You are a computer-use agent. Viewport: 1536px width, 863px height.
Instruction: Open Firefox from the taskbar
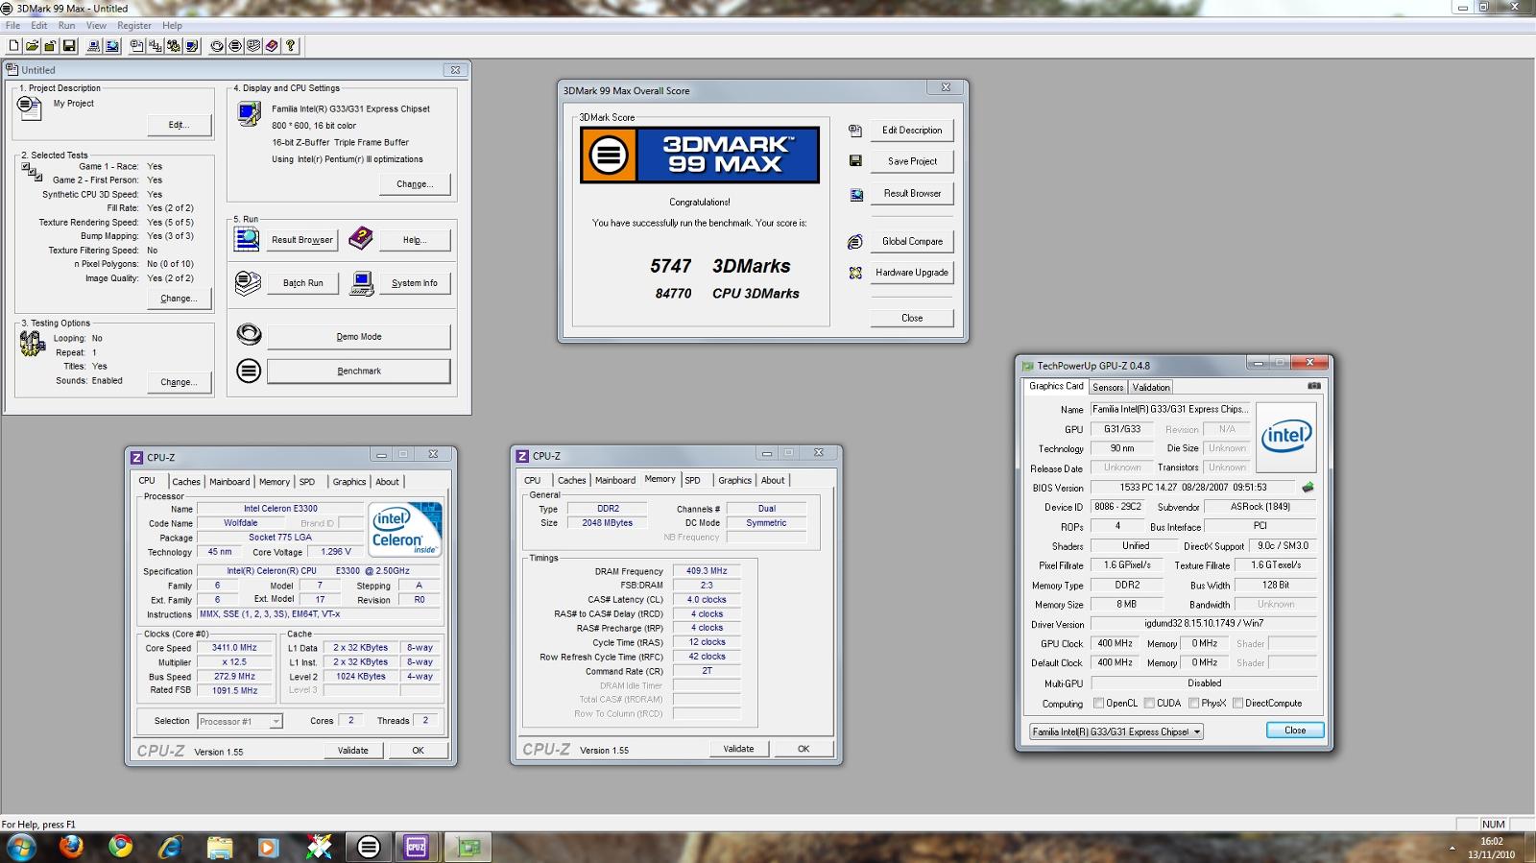click(71, 847)
